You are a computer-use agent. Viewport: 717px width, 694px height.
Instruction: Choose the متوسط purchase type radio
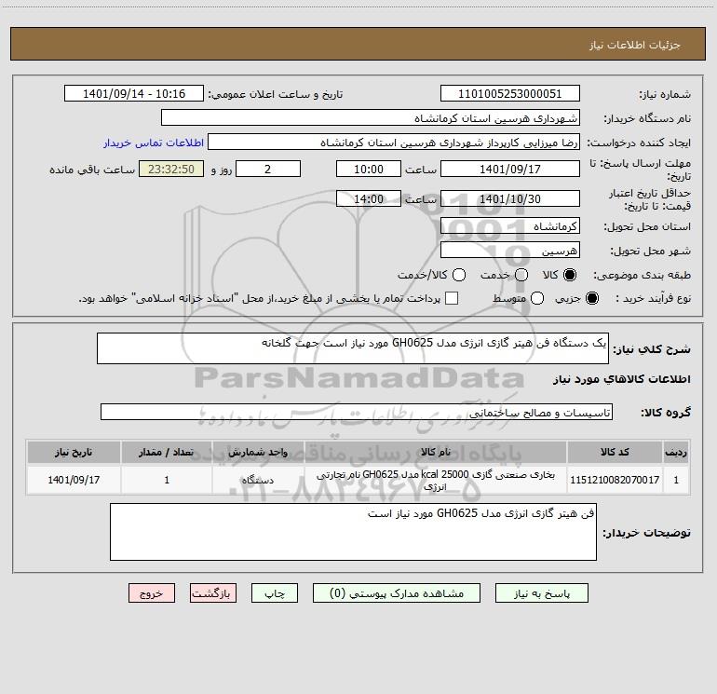tap(537, 298)
